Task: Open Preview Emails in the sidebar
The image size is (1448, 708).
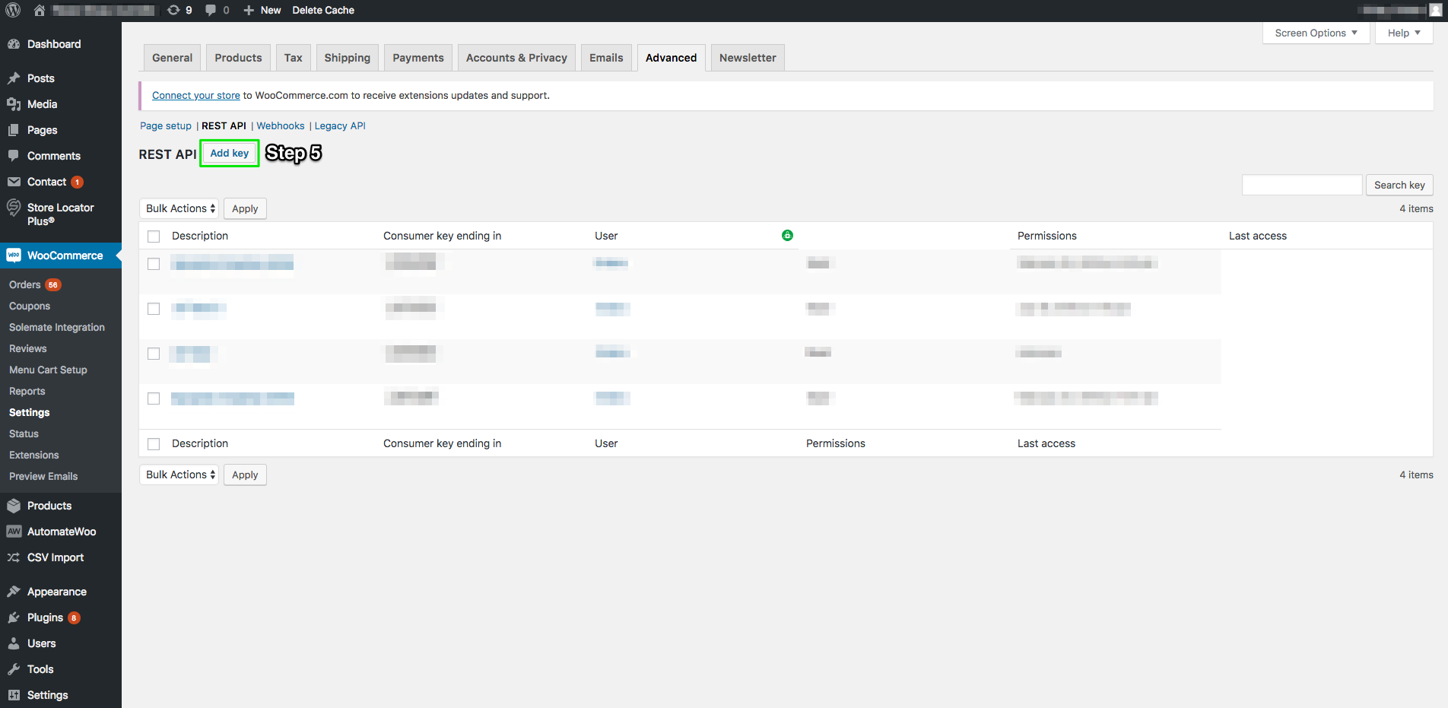Action: [43, 476]
